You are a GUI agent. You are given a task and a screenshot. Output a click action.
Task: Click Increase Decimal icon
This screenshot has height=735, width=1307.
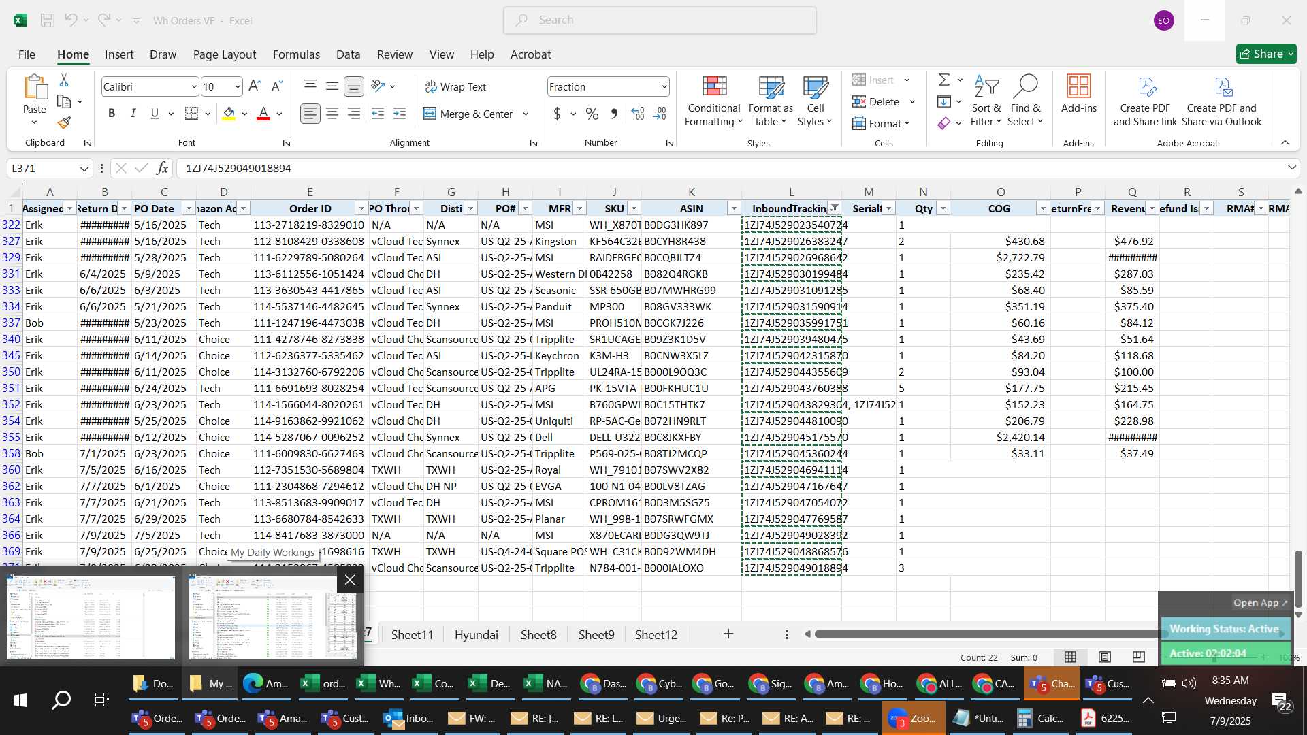pyautogui.click(x=638, y=114)
